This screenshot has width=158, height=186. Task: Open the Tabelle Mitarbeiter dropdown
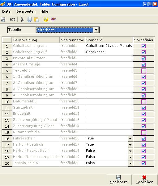point(96,30)
